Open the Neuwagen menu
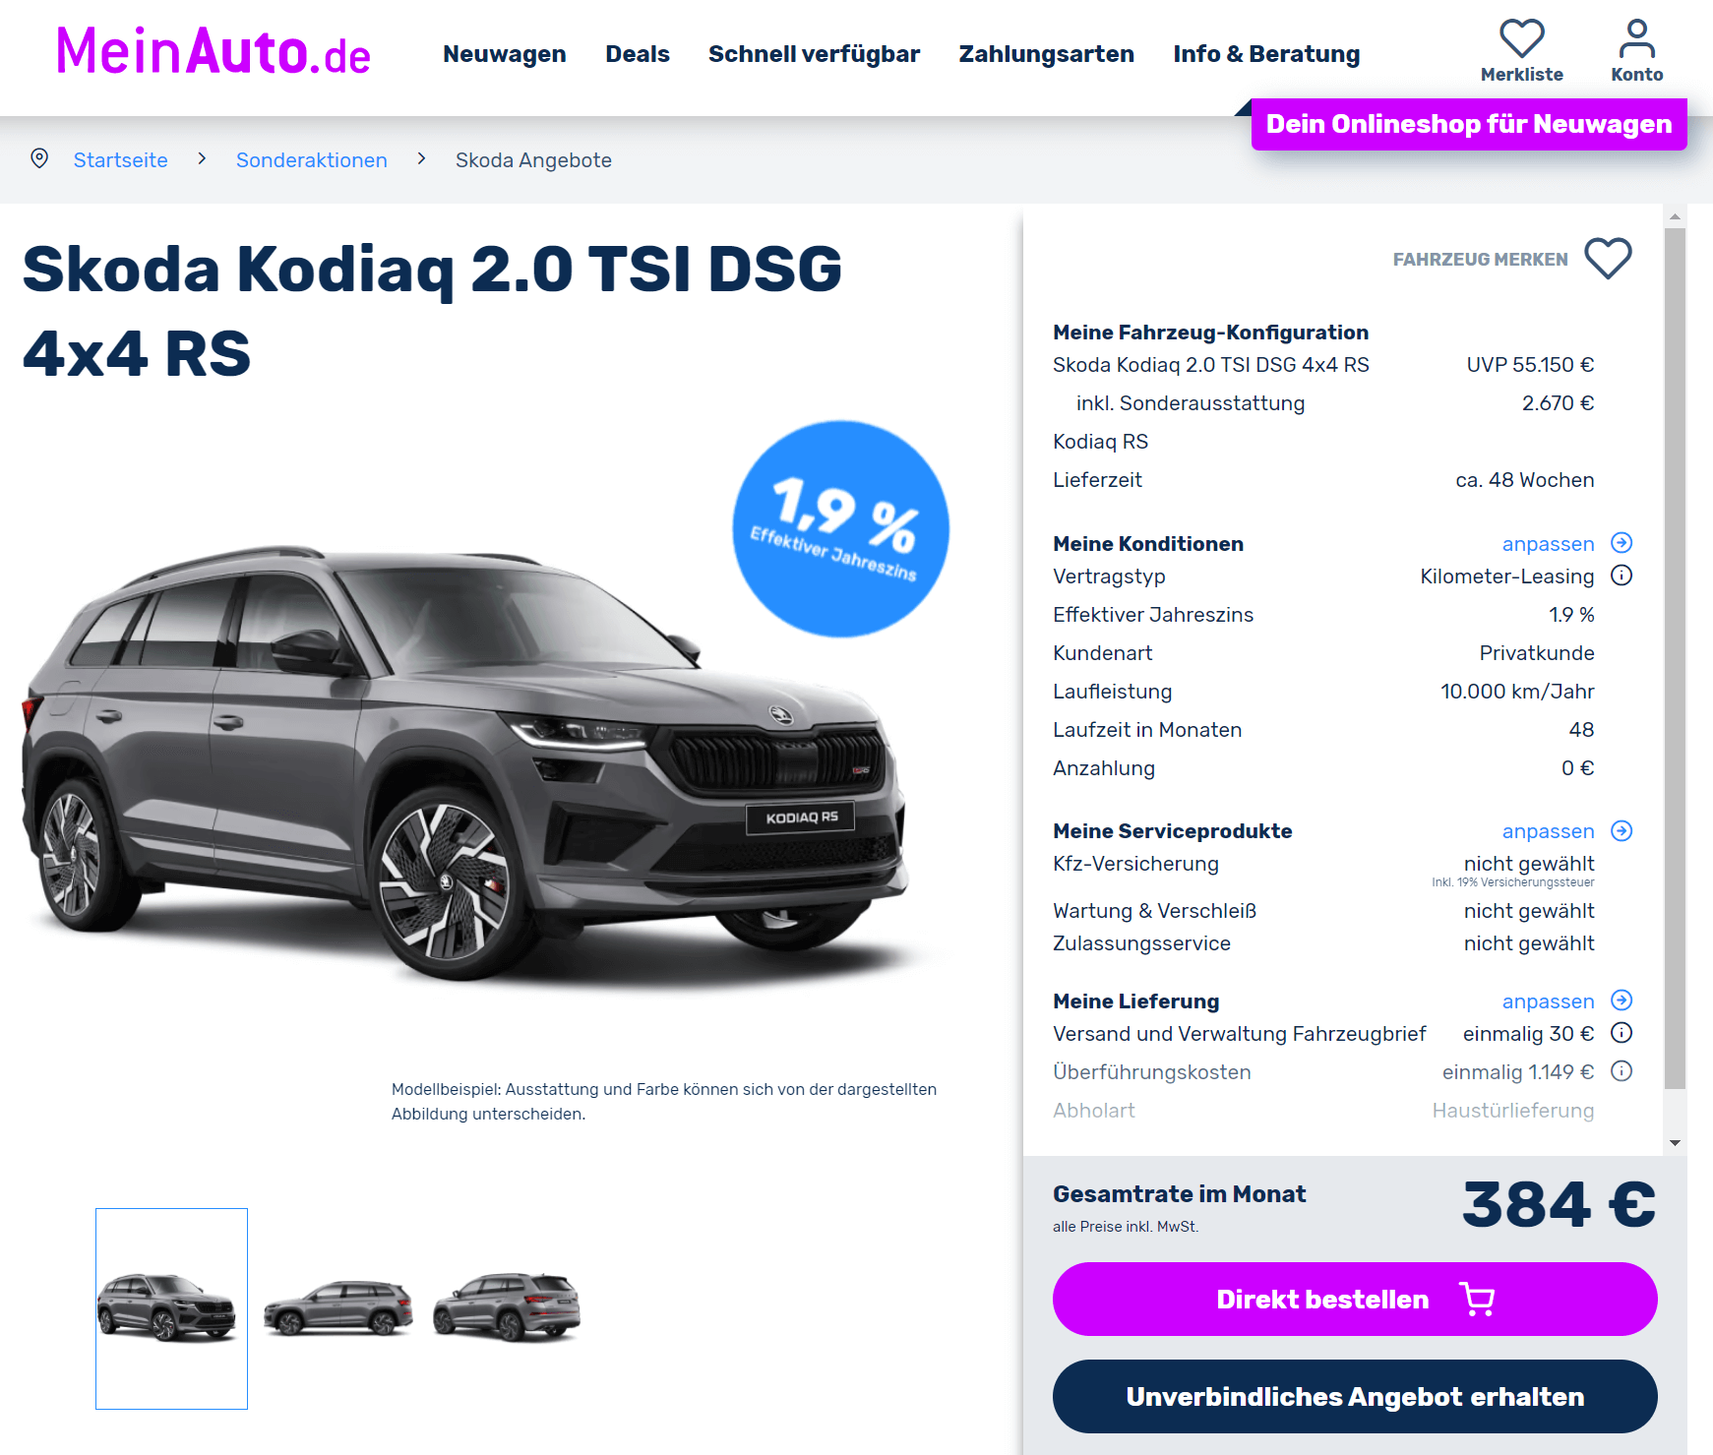 (x=504, y=54)
